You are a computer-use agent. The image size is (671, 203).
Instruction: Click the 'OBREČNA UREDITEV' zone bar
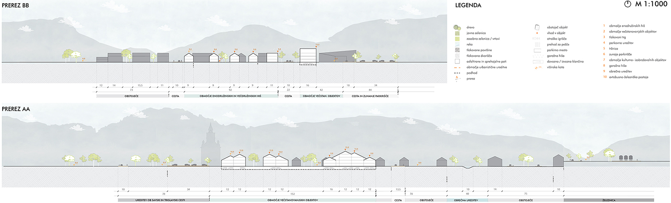tap(467, 201)
